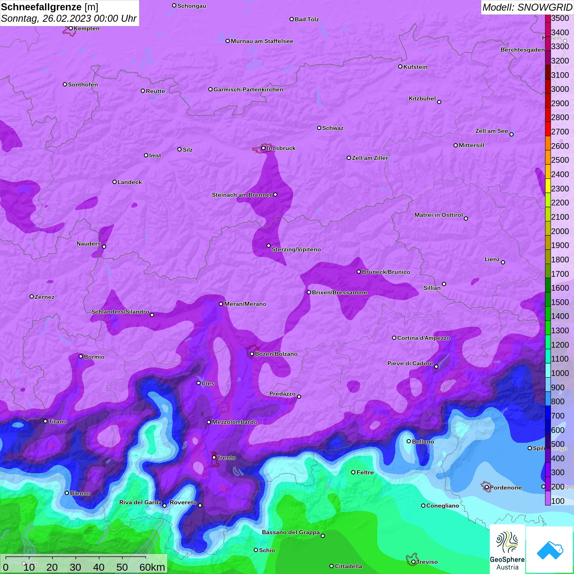The height and width of the screenshot is (574, 574).
Task: Click the 'Murnau am Staffelsee' label
Action: (262, 41)
